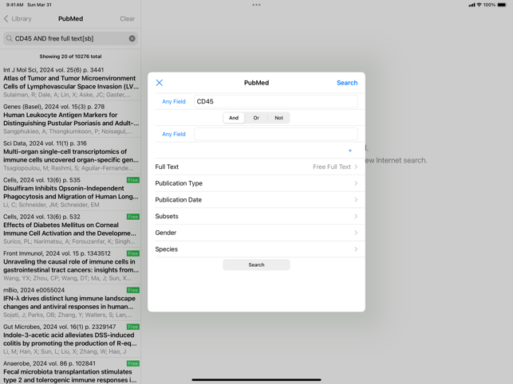Viewport: 513px width, 384px height.
Task: Expand the Publication Date filter
Action: [256, 200]
